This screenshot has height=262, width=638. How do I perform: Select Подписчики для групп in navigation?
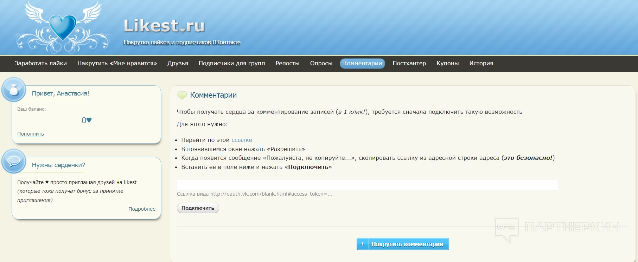coord(232,64)
